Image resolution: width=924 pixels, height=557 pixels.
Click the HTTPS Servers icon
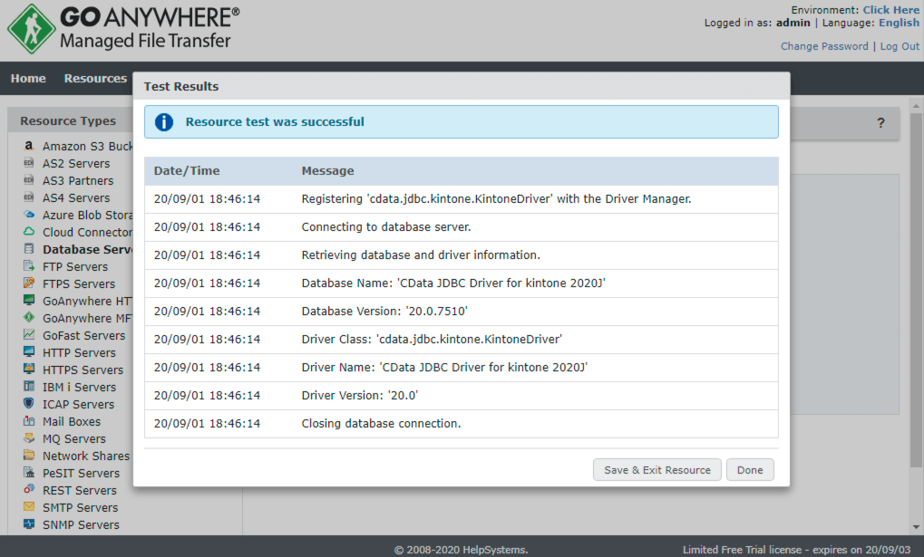tap(29, 370)
